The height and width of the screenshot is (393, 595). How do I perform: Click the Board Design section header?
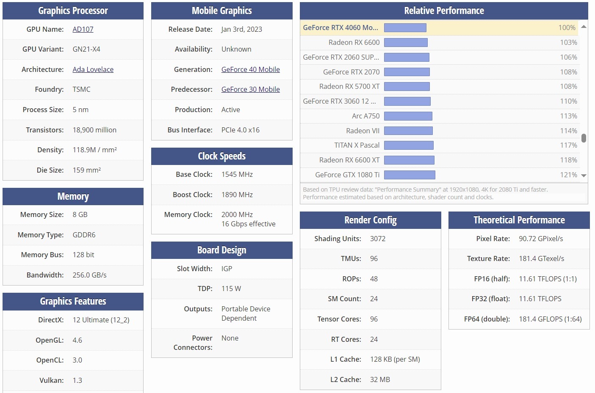(x=222, y=250)
